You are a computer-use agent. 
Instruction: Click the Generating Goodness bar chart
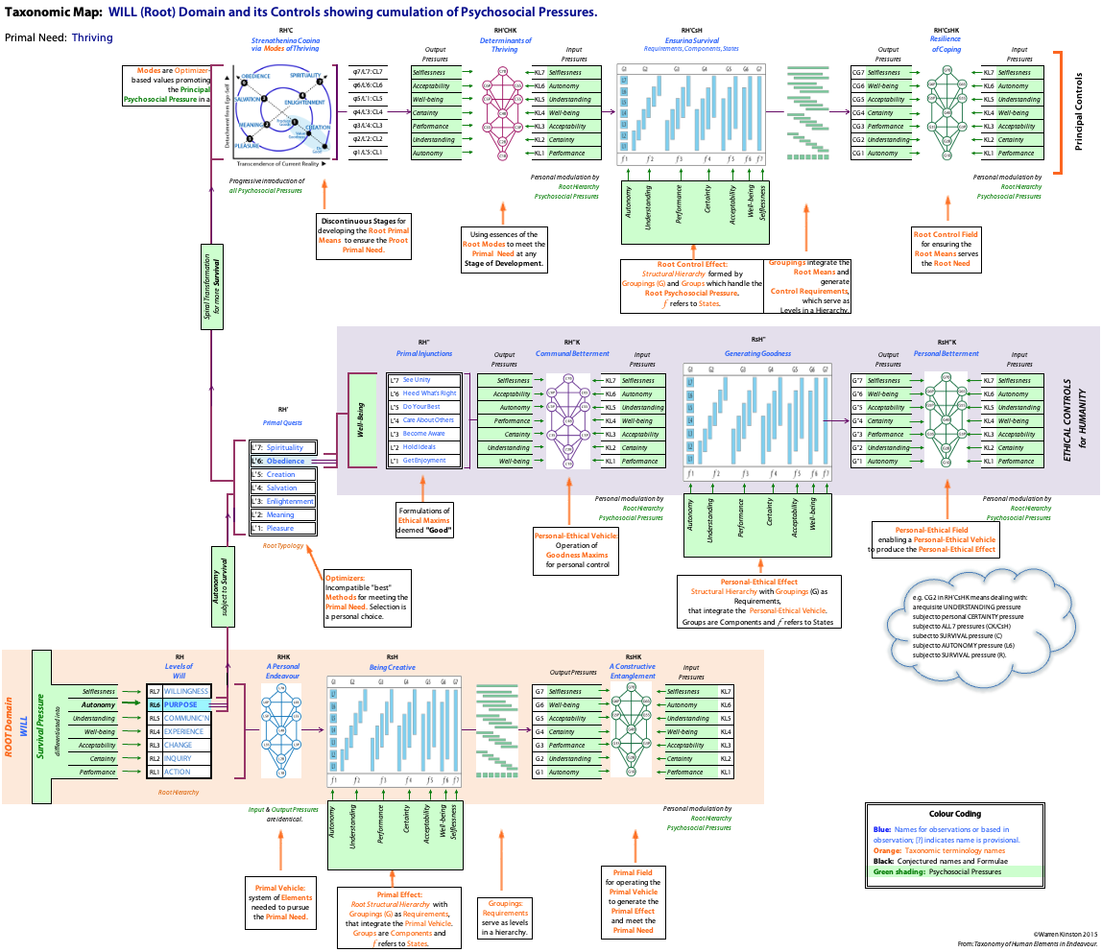757,422
